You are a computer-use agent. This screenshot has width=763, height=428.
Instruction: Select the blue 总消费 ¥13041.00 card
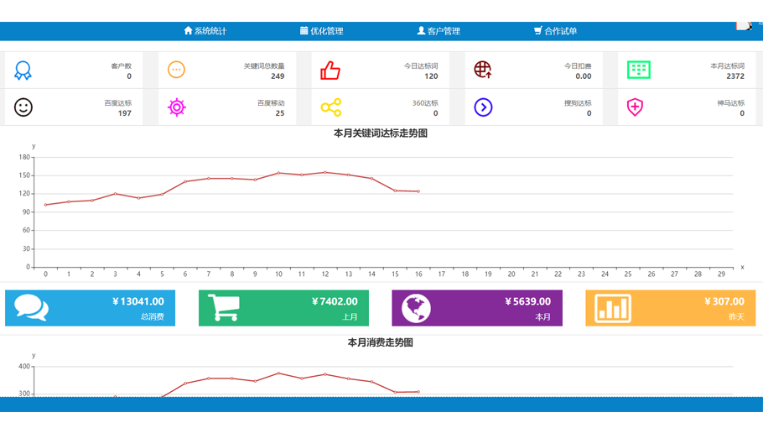[90, 308]
